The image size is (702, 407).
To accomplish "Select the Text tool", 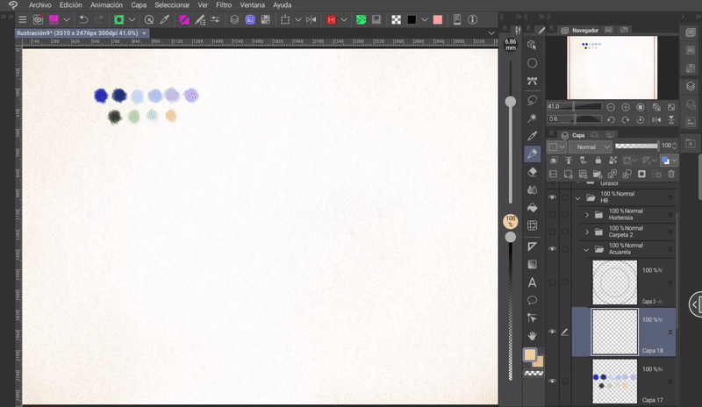I will [x=532, y=282].
